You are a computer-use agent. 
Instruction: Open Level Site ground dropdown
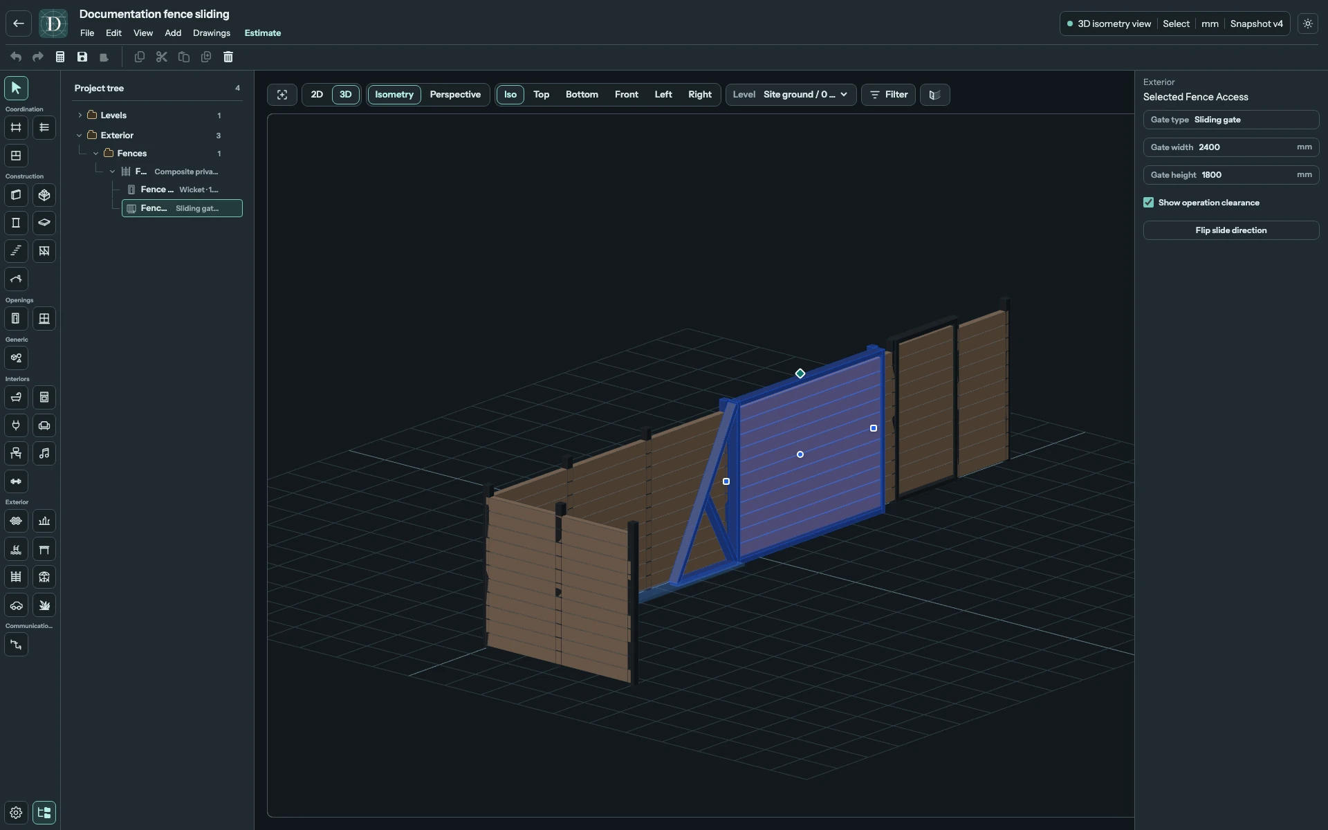[x=791, y=95]
